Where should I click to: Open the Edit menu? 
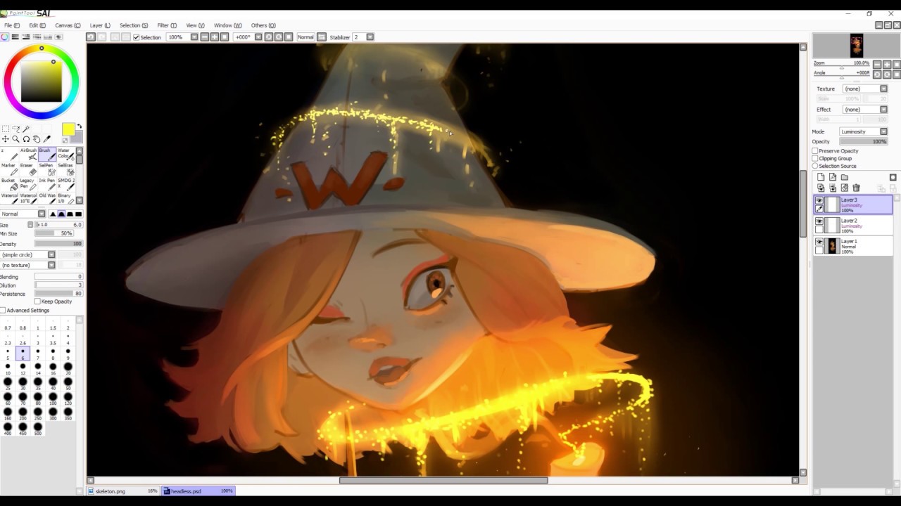click(x=37, y=25)
